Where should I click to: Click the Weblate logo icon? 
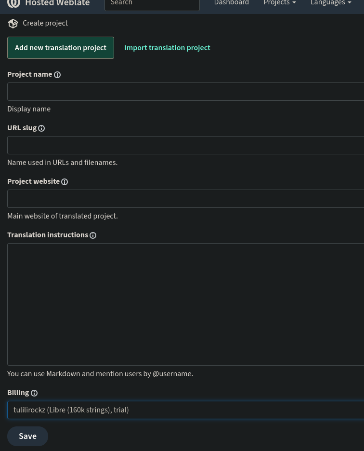[x=13, y=3]
